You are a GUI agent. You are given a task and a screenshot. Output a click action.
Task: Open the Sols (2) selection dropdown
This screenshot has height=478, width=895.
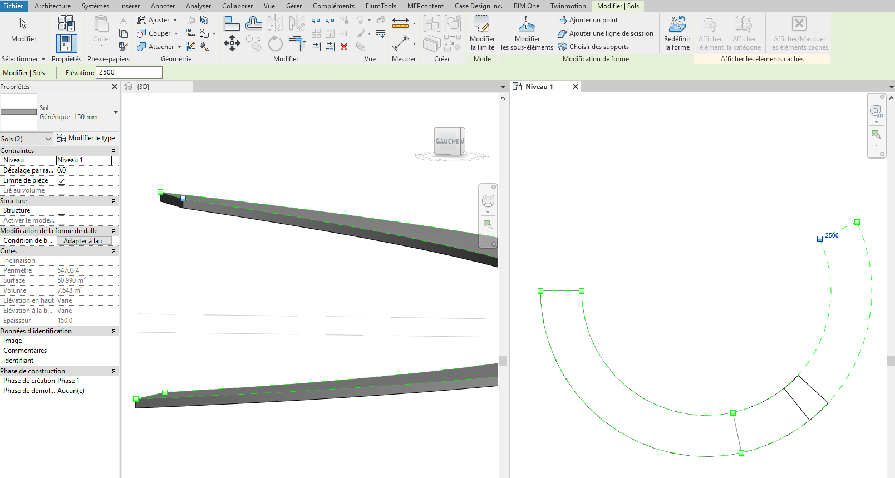point(27,139)
